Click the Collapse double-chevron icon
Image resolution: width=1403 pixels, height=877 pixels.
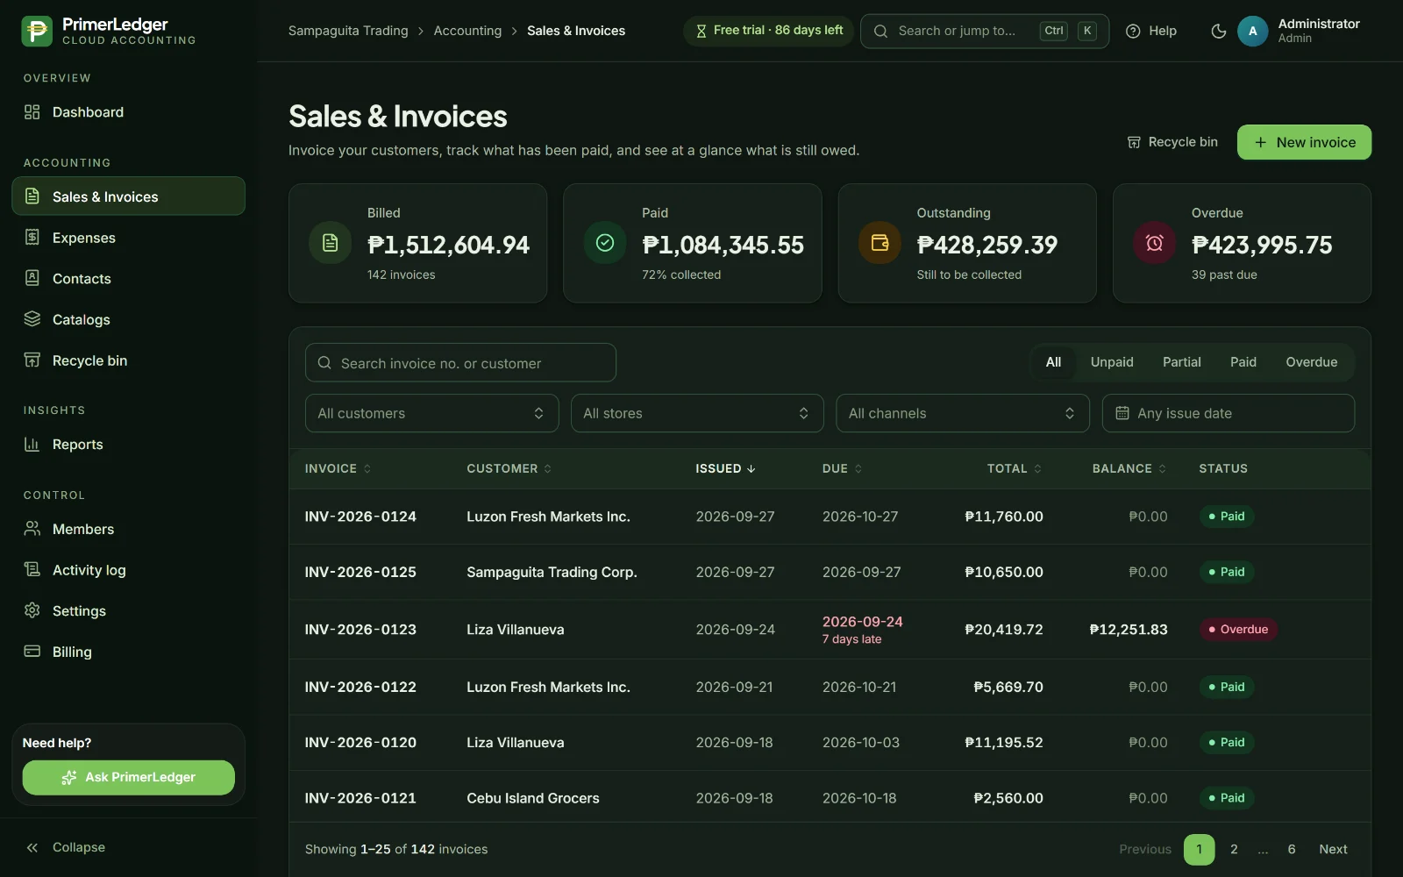coord(32,847)
